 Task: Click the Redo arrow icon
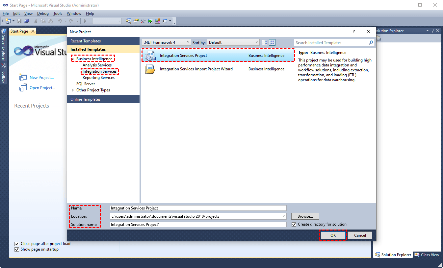71,21
